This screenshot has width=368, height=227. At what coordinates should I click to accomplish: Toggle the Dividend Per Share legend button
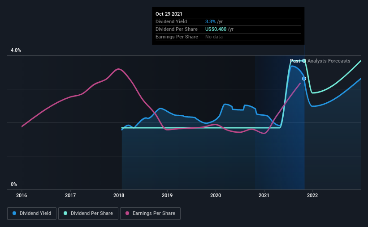[x=88, y=214]
